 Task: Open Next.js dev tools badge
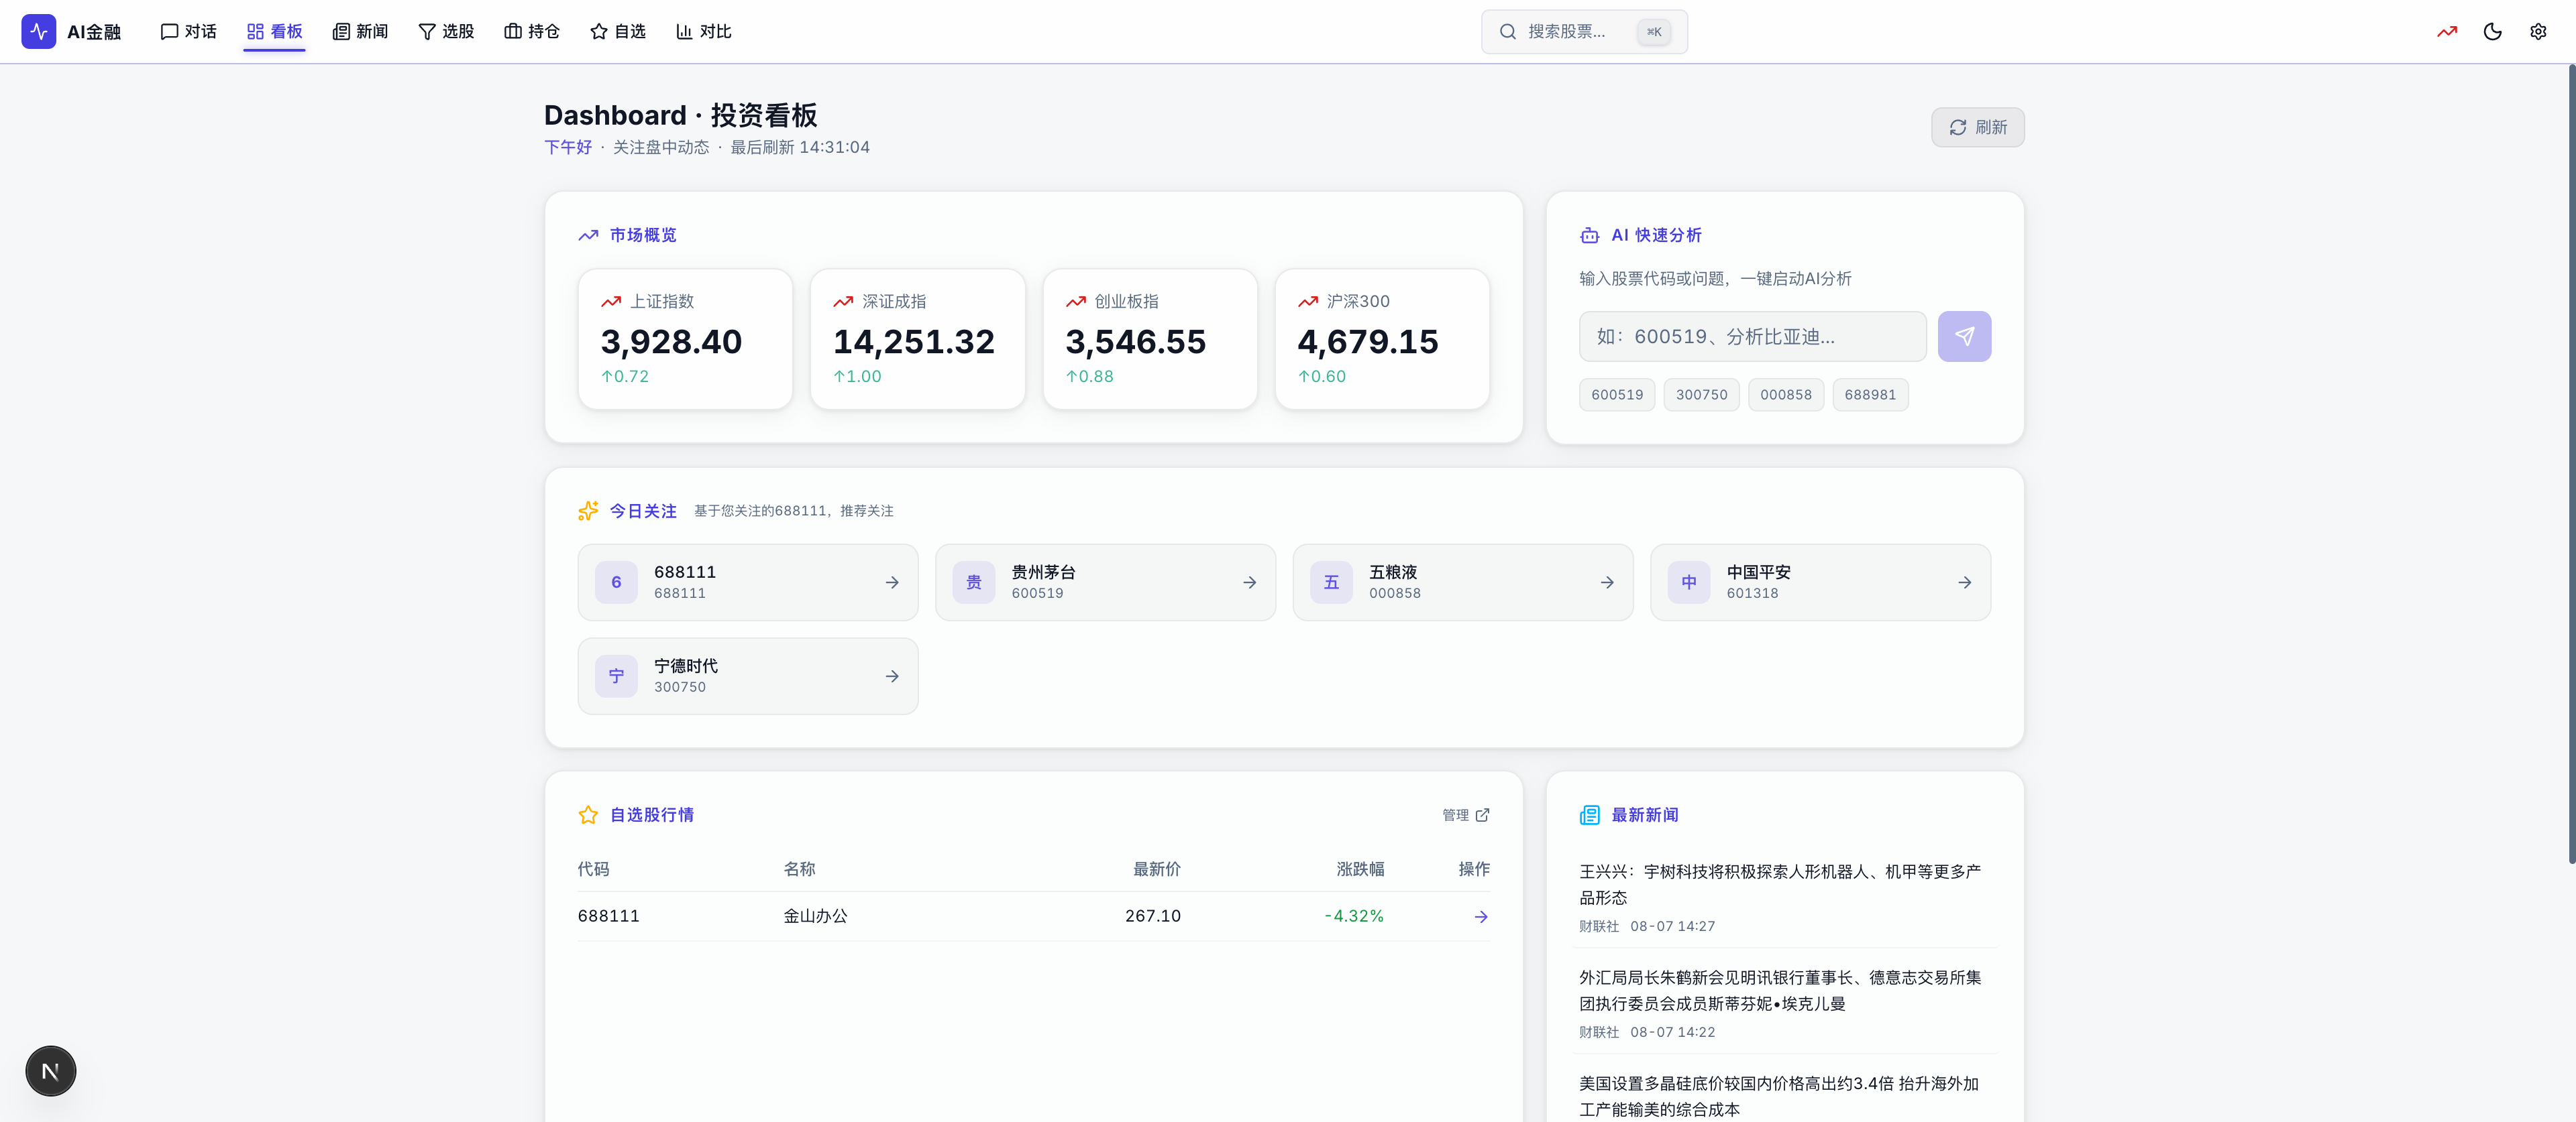(x=51, y=1071)
